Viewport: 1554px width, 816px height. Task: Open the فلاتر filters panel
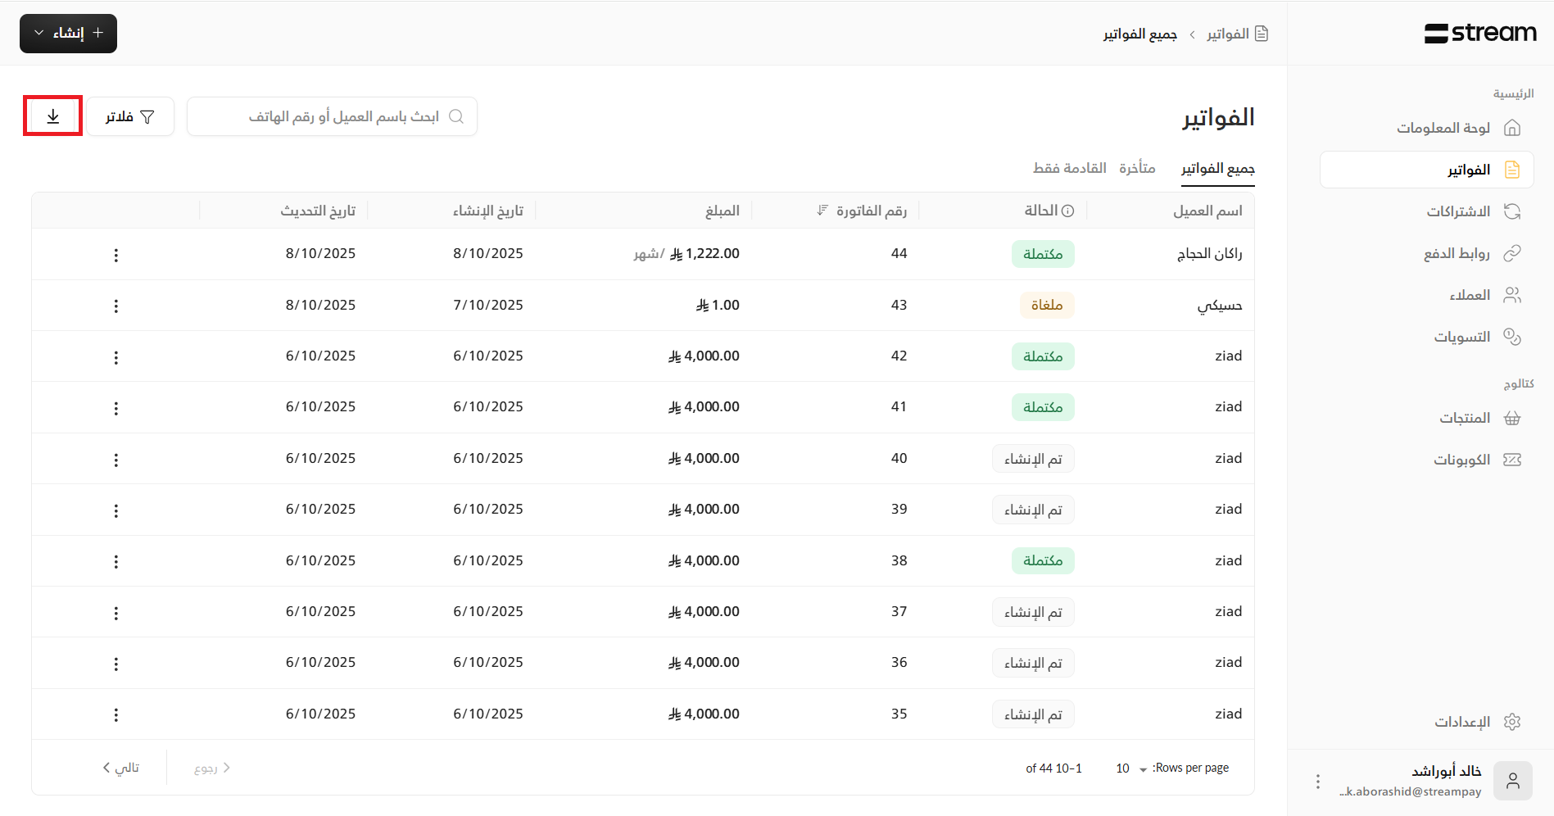130,116
